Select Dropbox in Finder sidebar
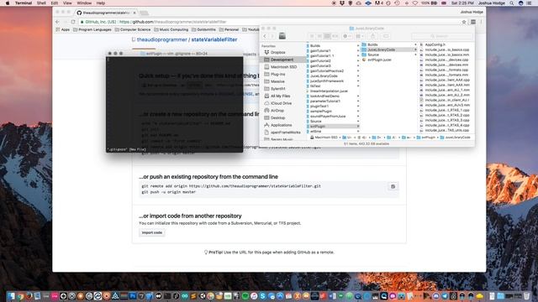 point(278,52)
